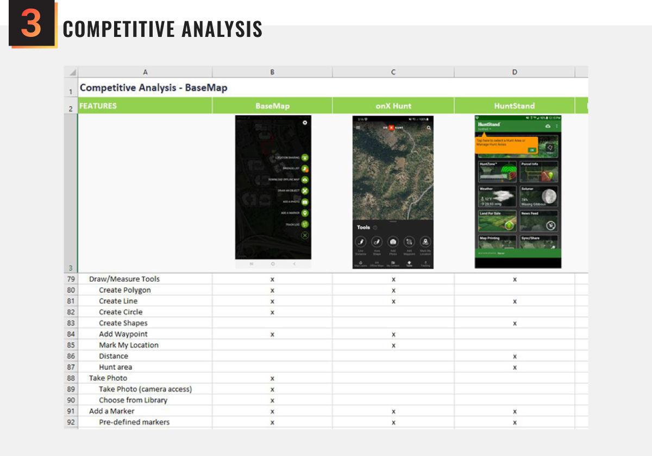The width and height of the screenshot is (652, 456).
Task: Click the green BaseMap header cell
Action: [x=272, y=106]
